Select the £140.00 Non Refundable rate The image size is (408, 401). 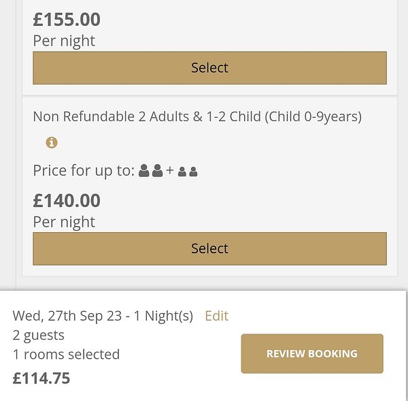pos(209,248)
